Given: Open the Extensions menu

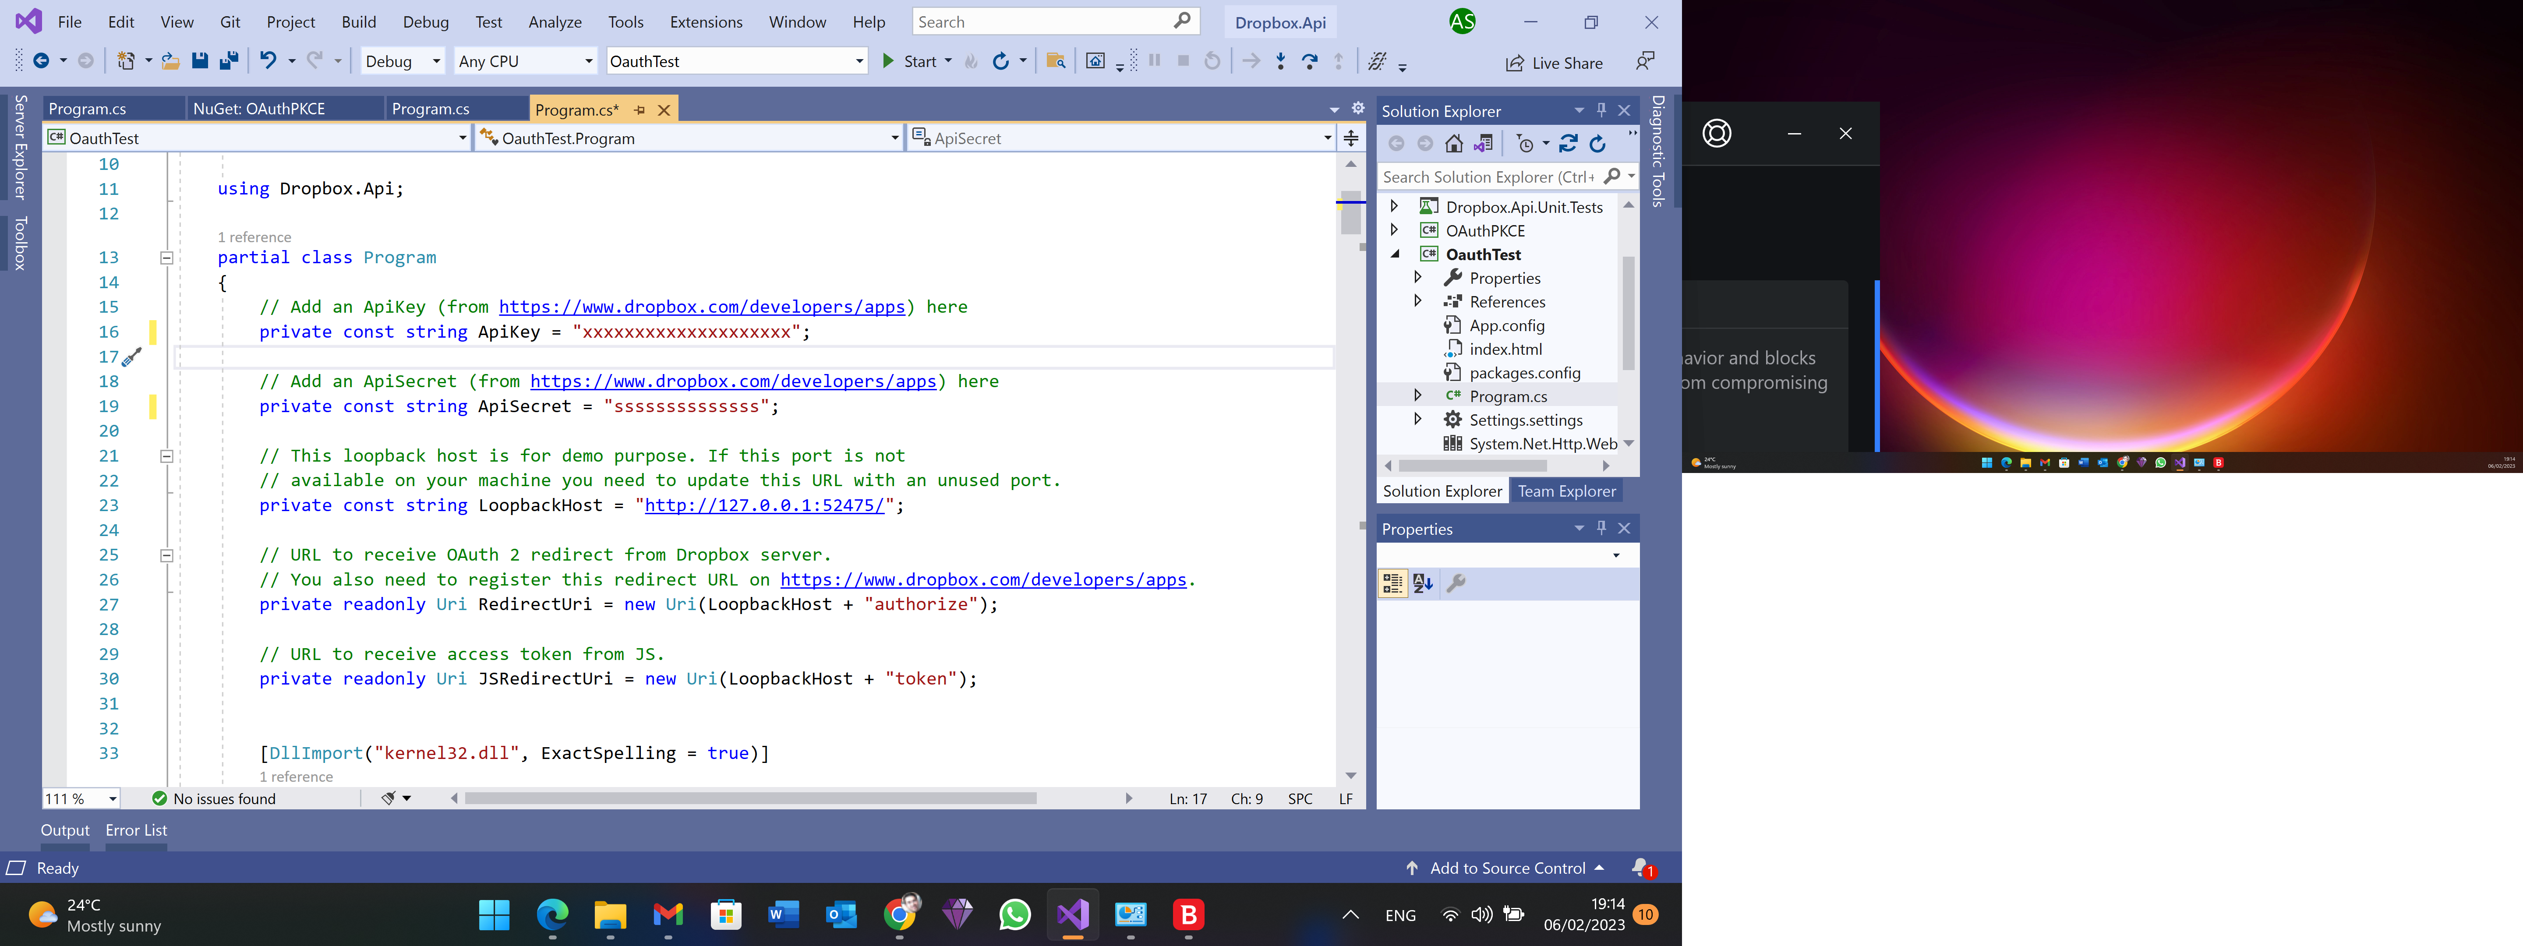Looking at the screenshot, I should point(705,21).
